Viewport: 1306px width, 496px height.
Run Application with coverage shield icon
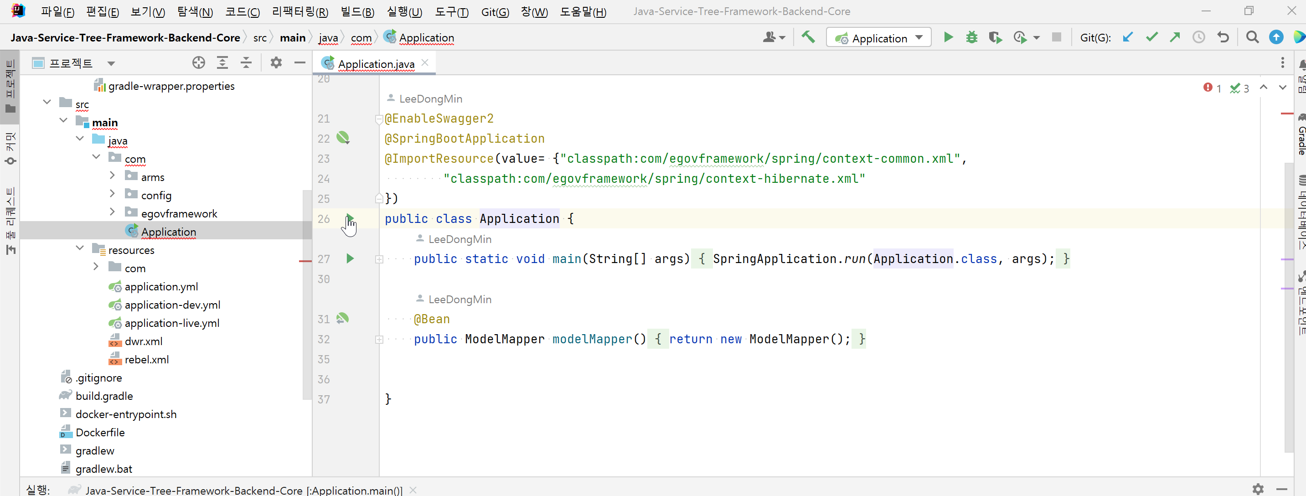pyautogui.click(x=995, y=37)
